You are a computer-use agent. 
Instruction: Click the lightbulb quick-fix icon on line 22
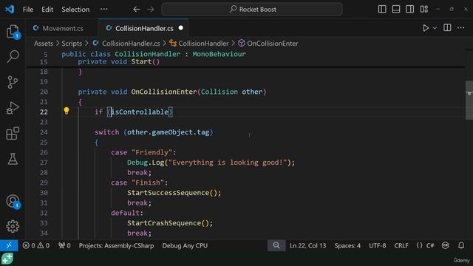pos(67,111)
